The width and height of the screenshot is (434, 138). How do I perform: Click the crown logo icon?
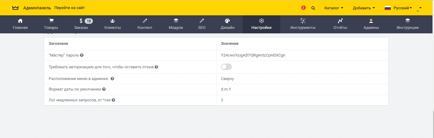15,8
